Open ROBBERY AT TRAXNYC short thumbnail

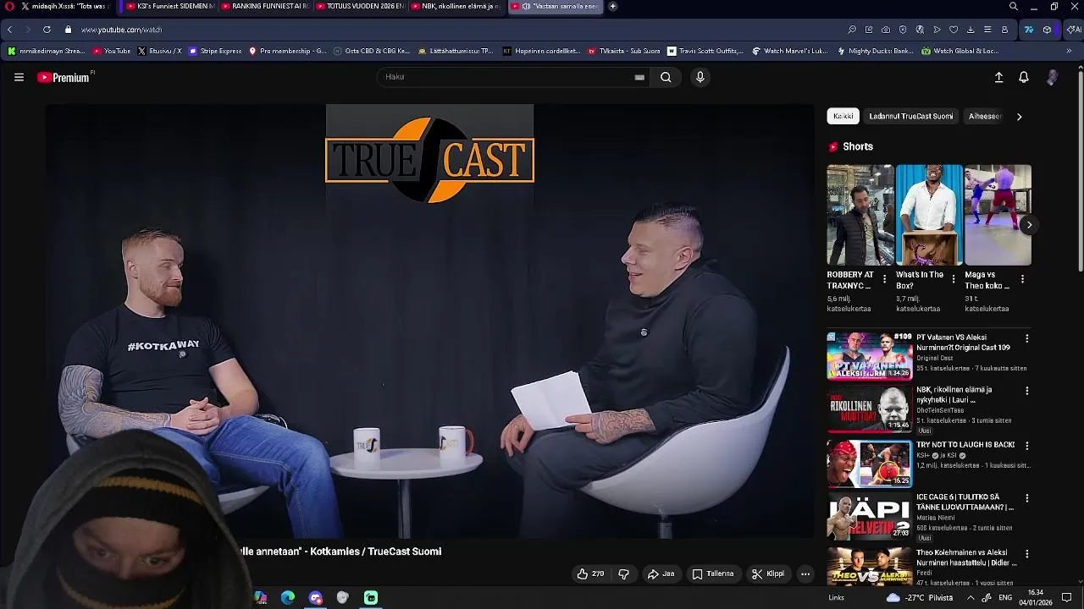pyautogui.click(x=860, y=215)
